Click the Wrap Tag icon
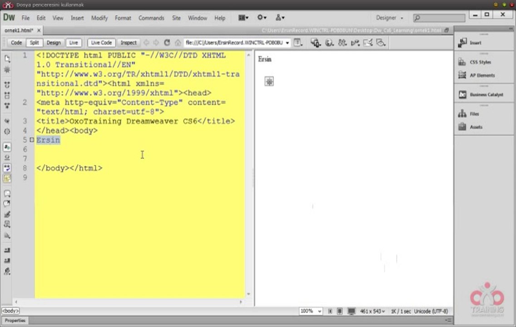 click(x=7, y=214)
